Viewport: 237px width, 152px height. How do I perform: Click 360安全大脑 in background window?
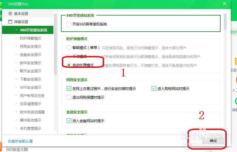[x=17, y=149]
